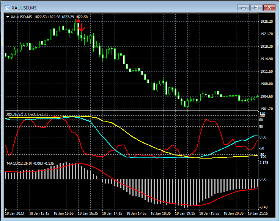Click the 18 Jan 15:15 time label

(39, 213)
